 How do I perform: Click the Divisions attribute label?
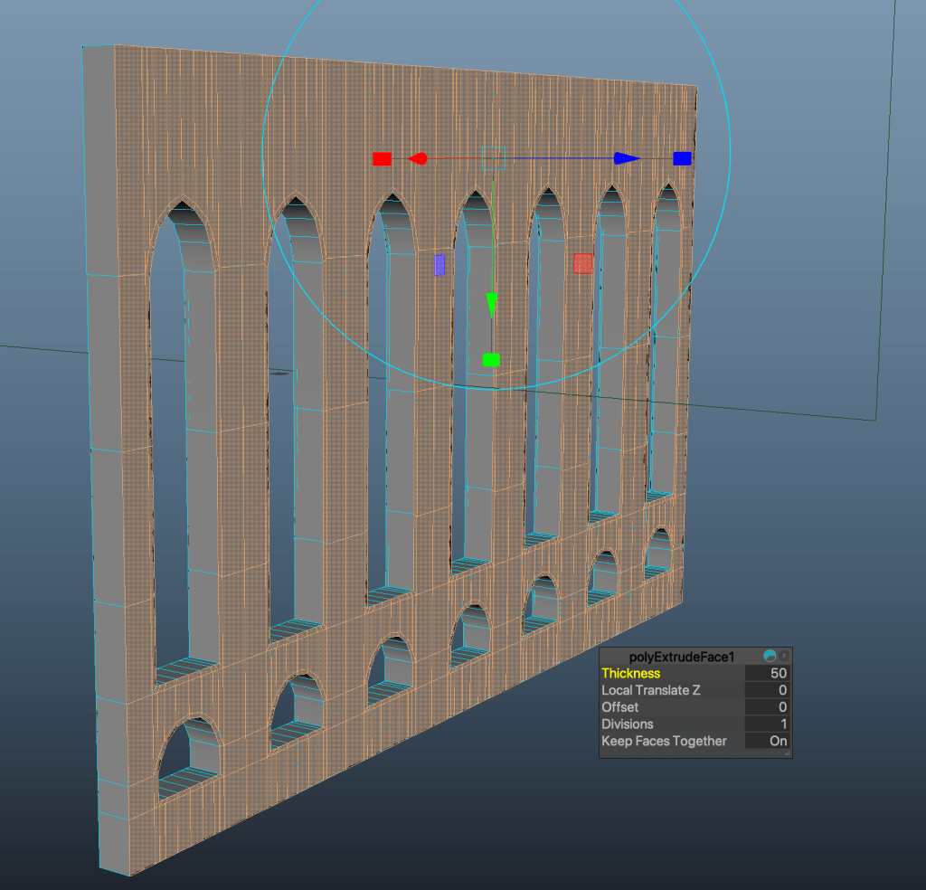(x=628, y=724)
